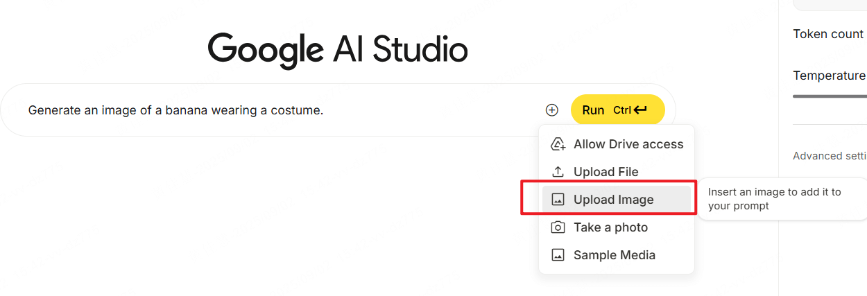Choose Upload Image from the menu
867x296 pixels.
(617, 200)
